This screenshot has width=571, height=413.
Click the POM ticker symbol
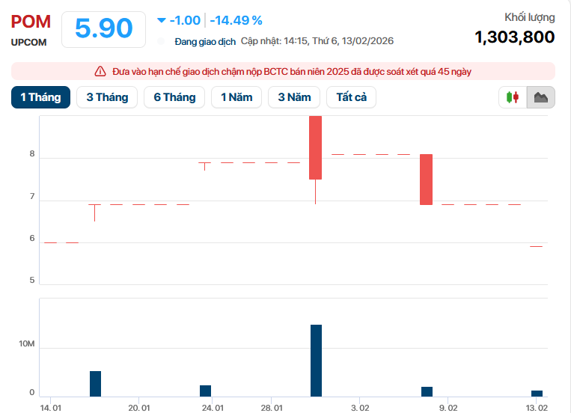(31, 22)
